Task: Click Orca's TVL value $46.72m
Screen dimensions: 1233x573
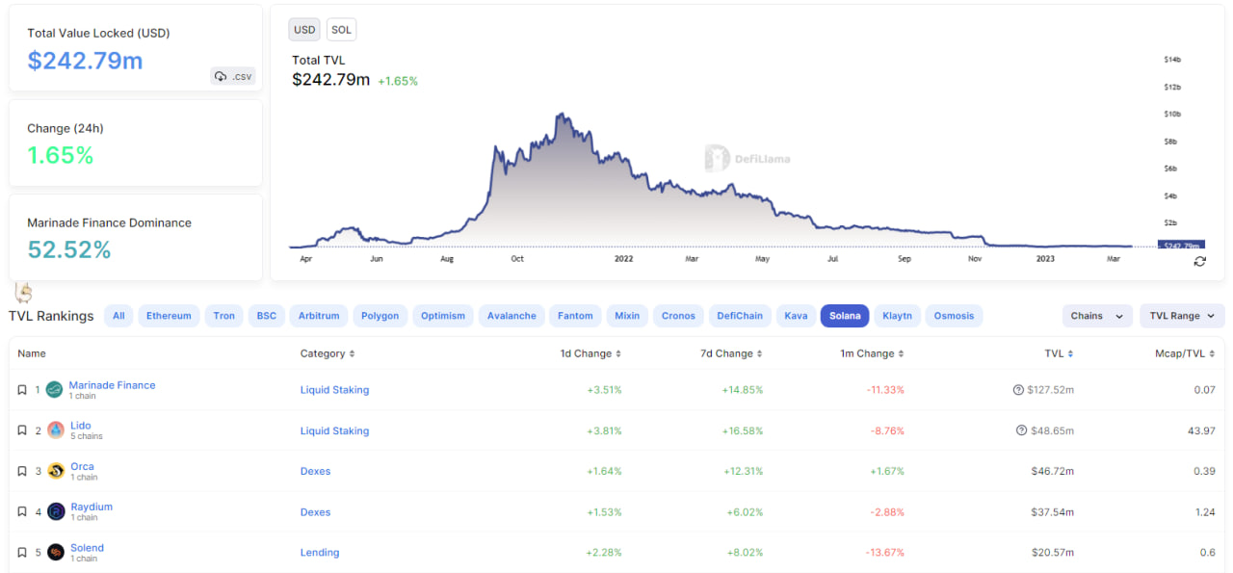Action: 1052,471
